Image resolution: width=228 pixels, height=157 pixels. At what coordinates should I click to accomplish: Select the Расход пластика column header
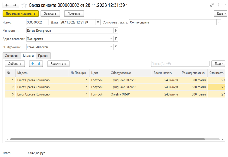coord(194,73)
